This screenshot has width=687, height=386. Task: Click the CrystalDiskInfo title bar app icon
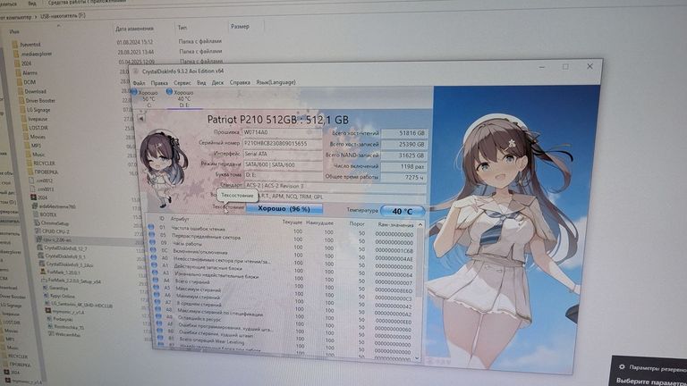[x=134, y=71]
